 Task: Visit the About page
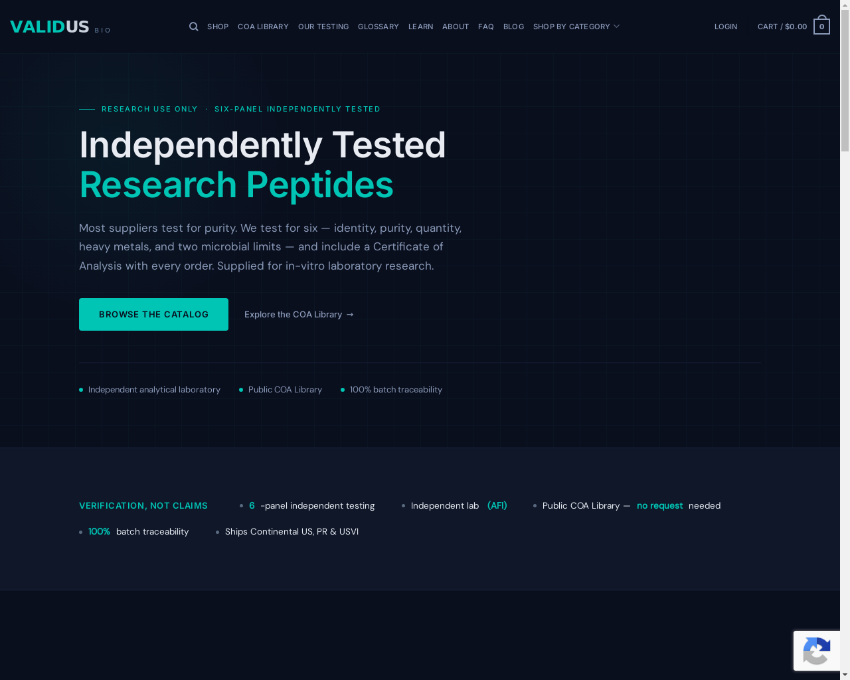[x=456, y=27]
